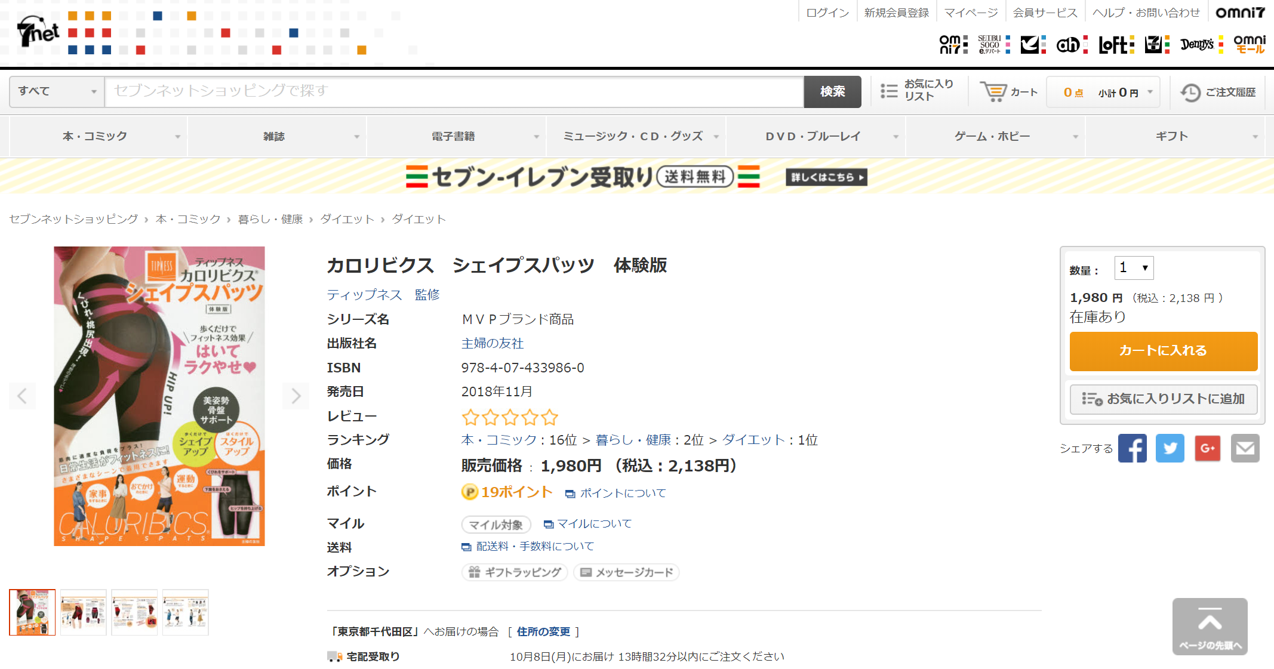Go to マイページ
The height and width of the screenshot is (669, 1274).
click(x=971, y=13)
